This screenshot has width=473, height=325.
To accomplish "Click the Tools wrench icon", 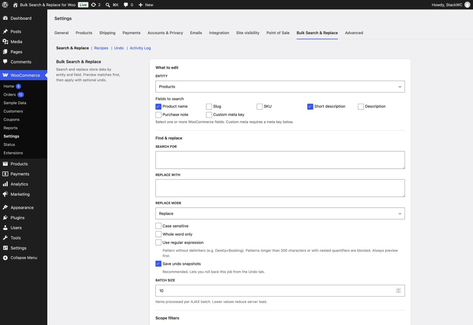I will point(5,238).
